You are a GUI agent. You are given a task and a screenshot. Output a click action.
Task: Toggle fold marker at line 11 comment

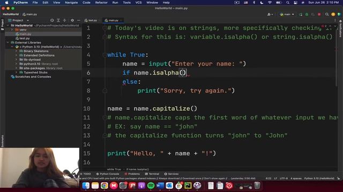[x=105, y=117]
